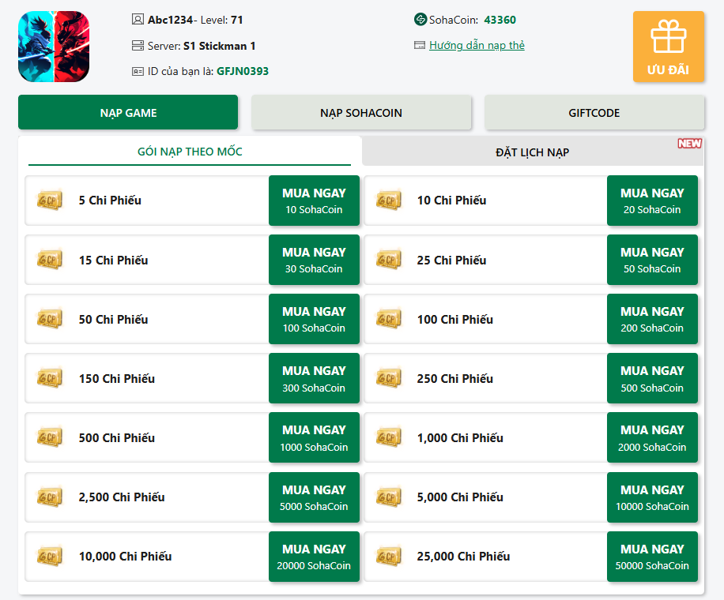724x600 pixels.
Task: Open the Hướng dẫn nạp thẻ link
Action: (477, 45)
